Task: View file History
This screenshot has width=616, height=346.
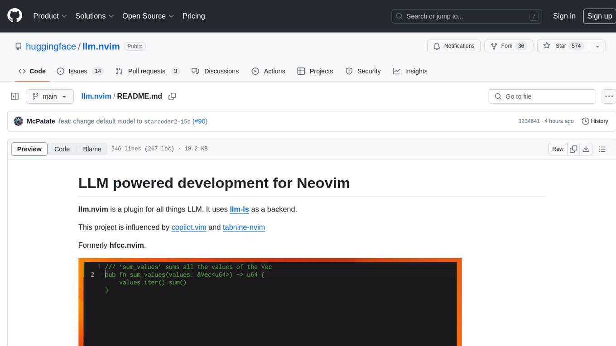Action: click(x=594, y=121)
